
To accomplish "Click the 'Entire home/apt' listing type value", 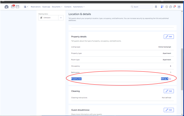I will (165, 47).
